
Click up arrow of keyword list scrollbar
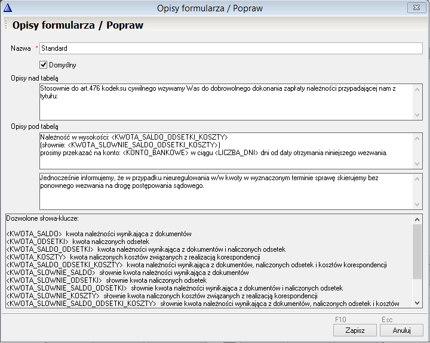coord(417,219)
